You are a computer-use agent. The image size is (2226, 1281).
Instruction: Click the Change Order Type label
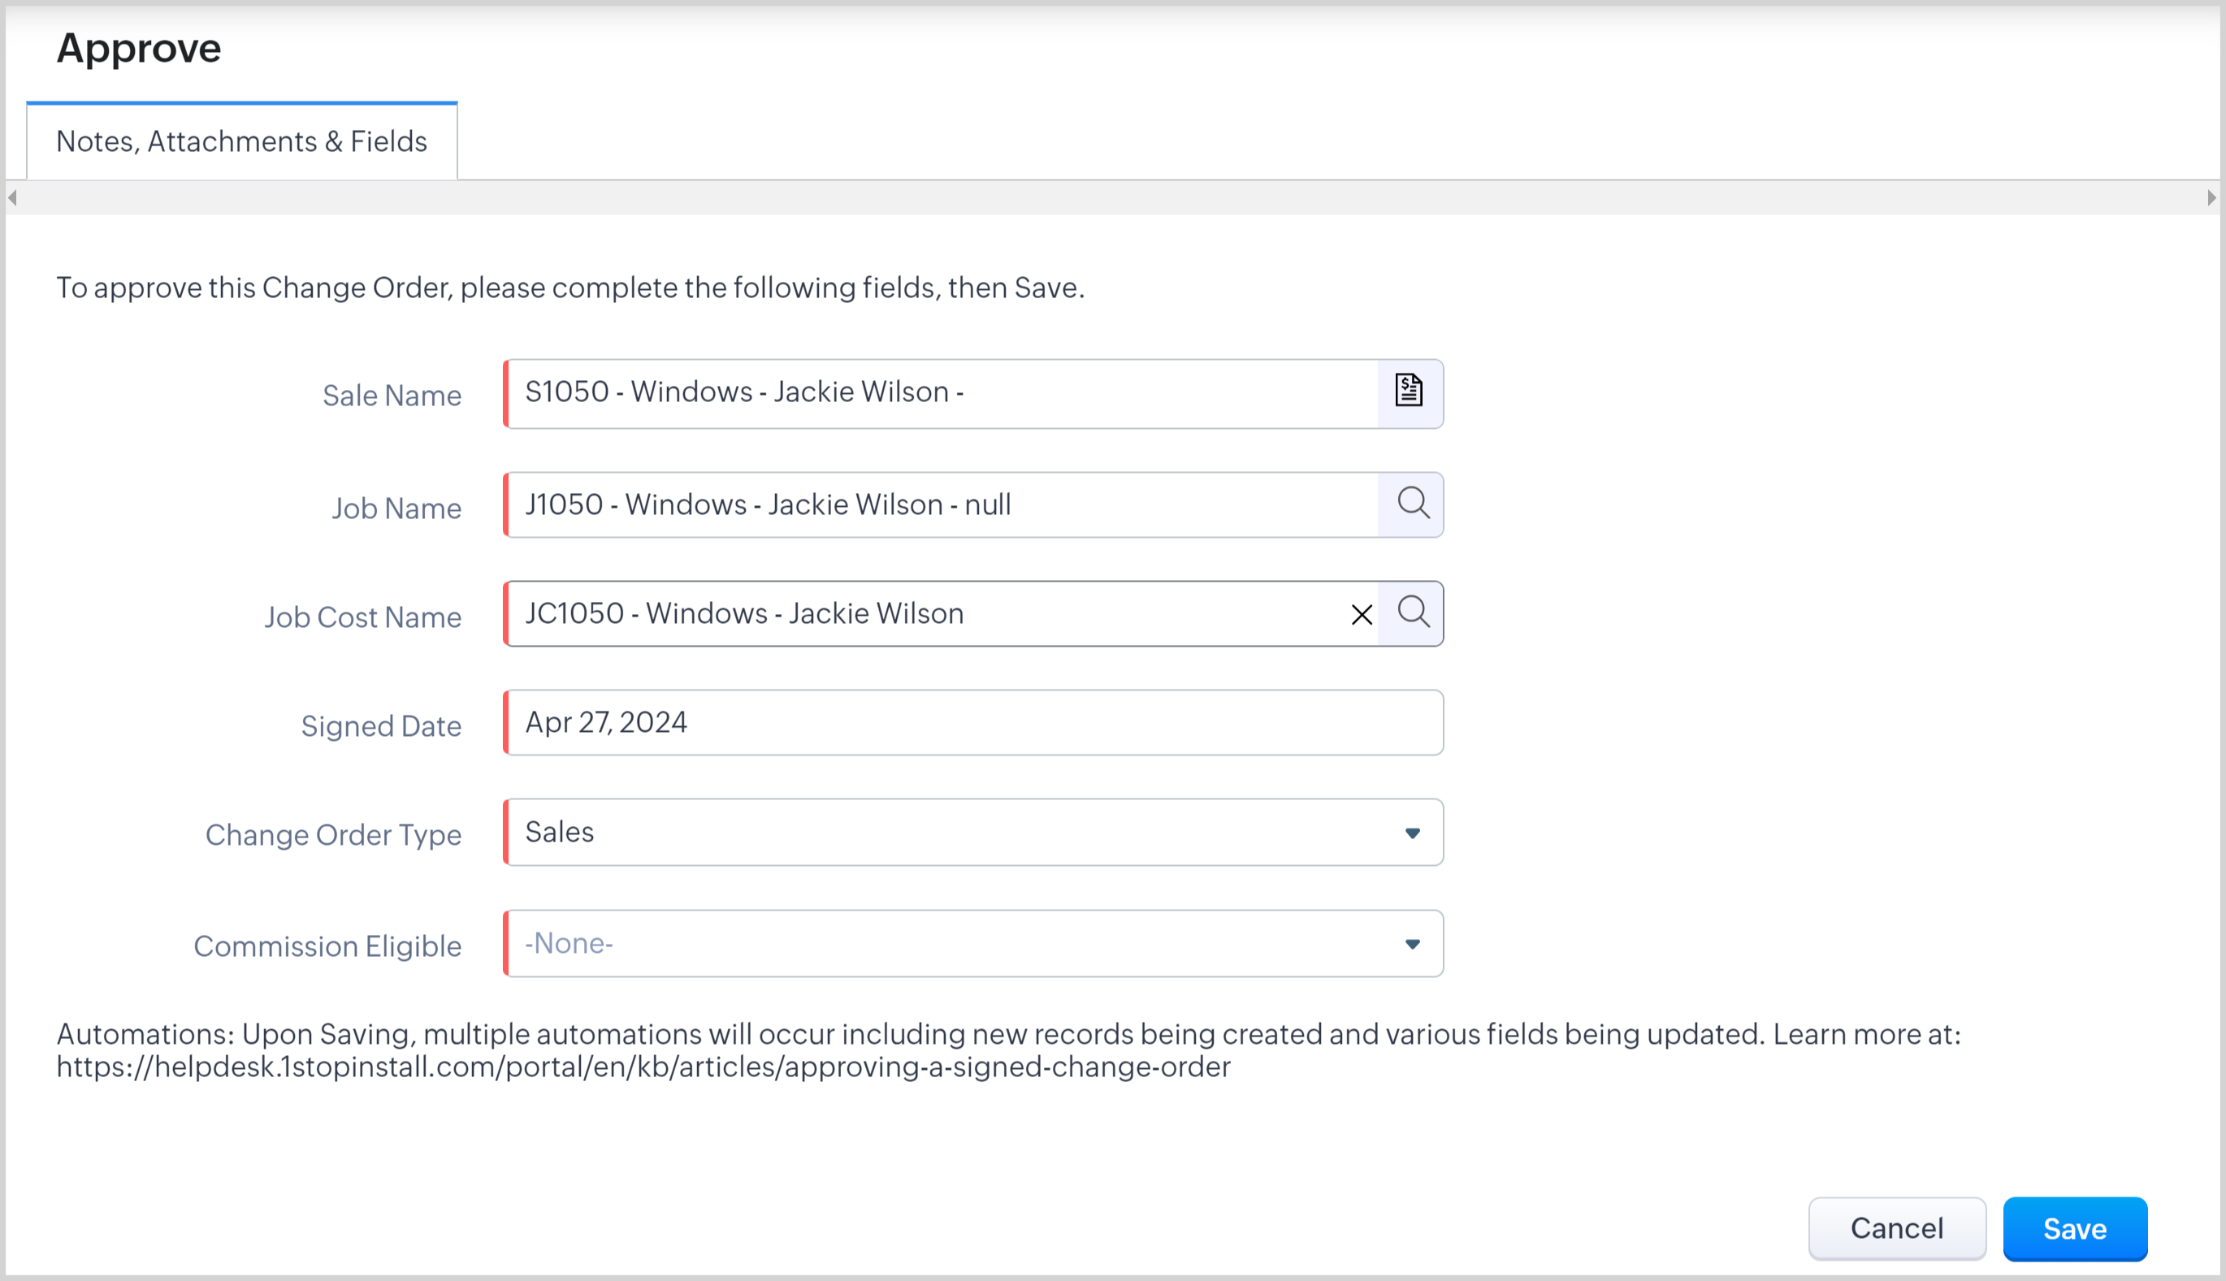(333, 835)
